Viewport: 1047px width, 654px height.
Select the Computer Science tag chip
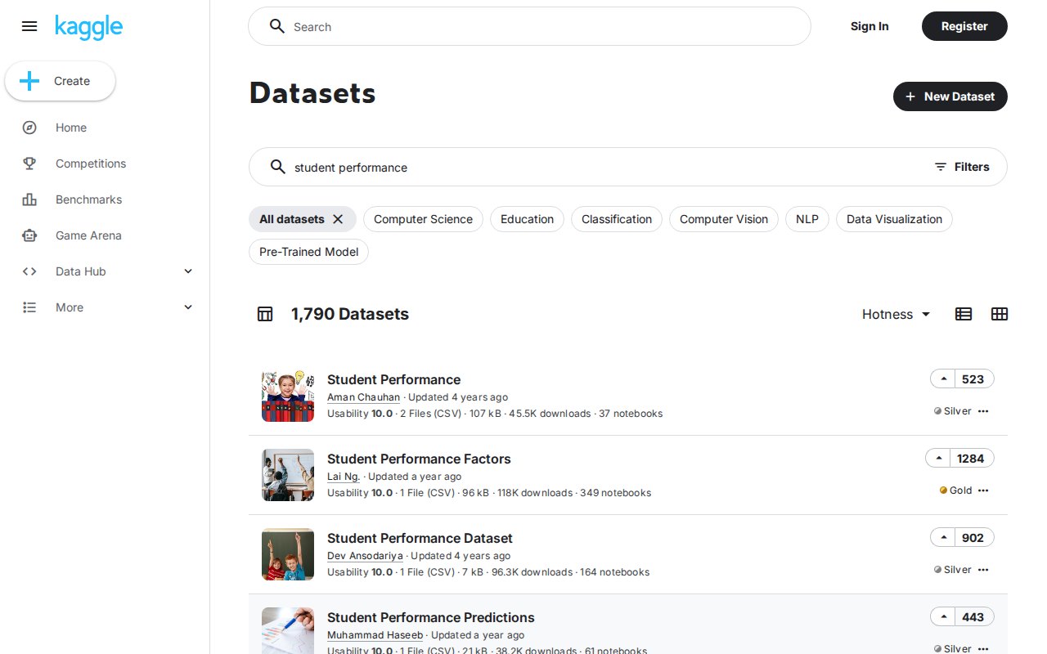point(423,219)
